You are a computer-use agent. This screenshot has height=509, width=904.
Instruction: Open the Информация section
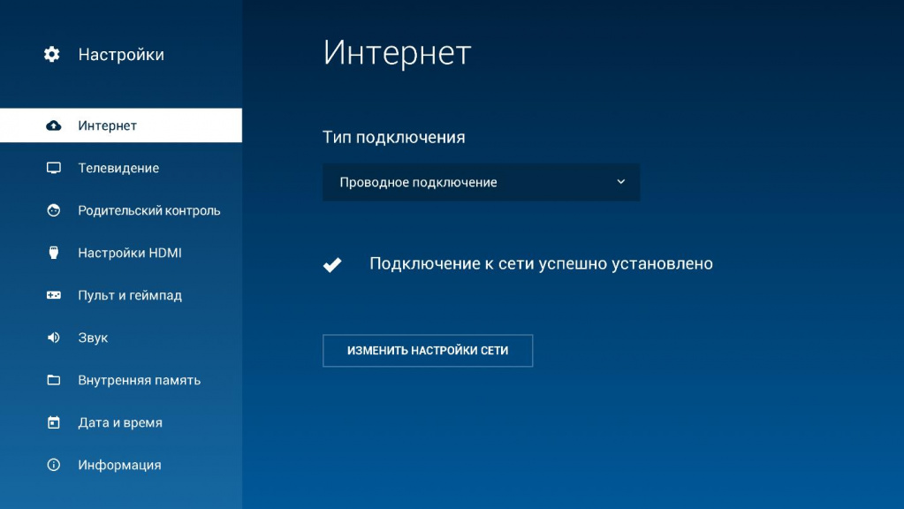(x=121, y=465)
